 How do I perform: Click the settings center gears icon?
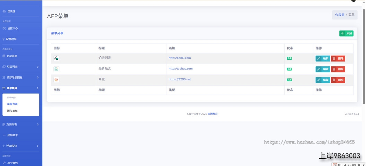pos(4,28)
